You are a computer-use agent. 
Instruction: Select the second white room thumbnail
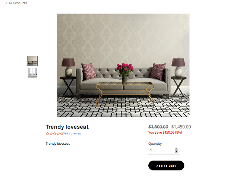(x=32, y=73)
